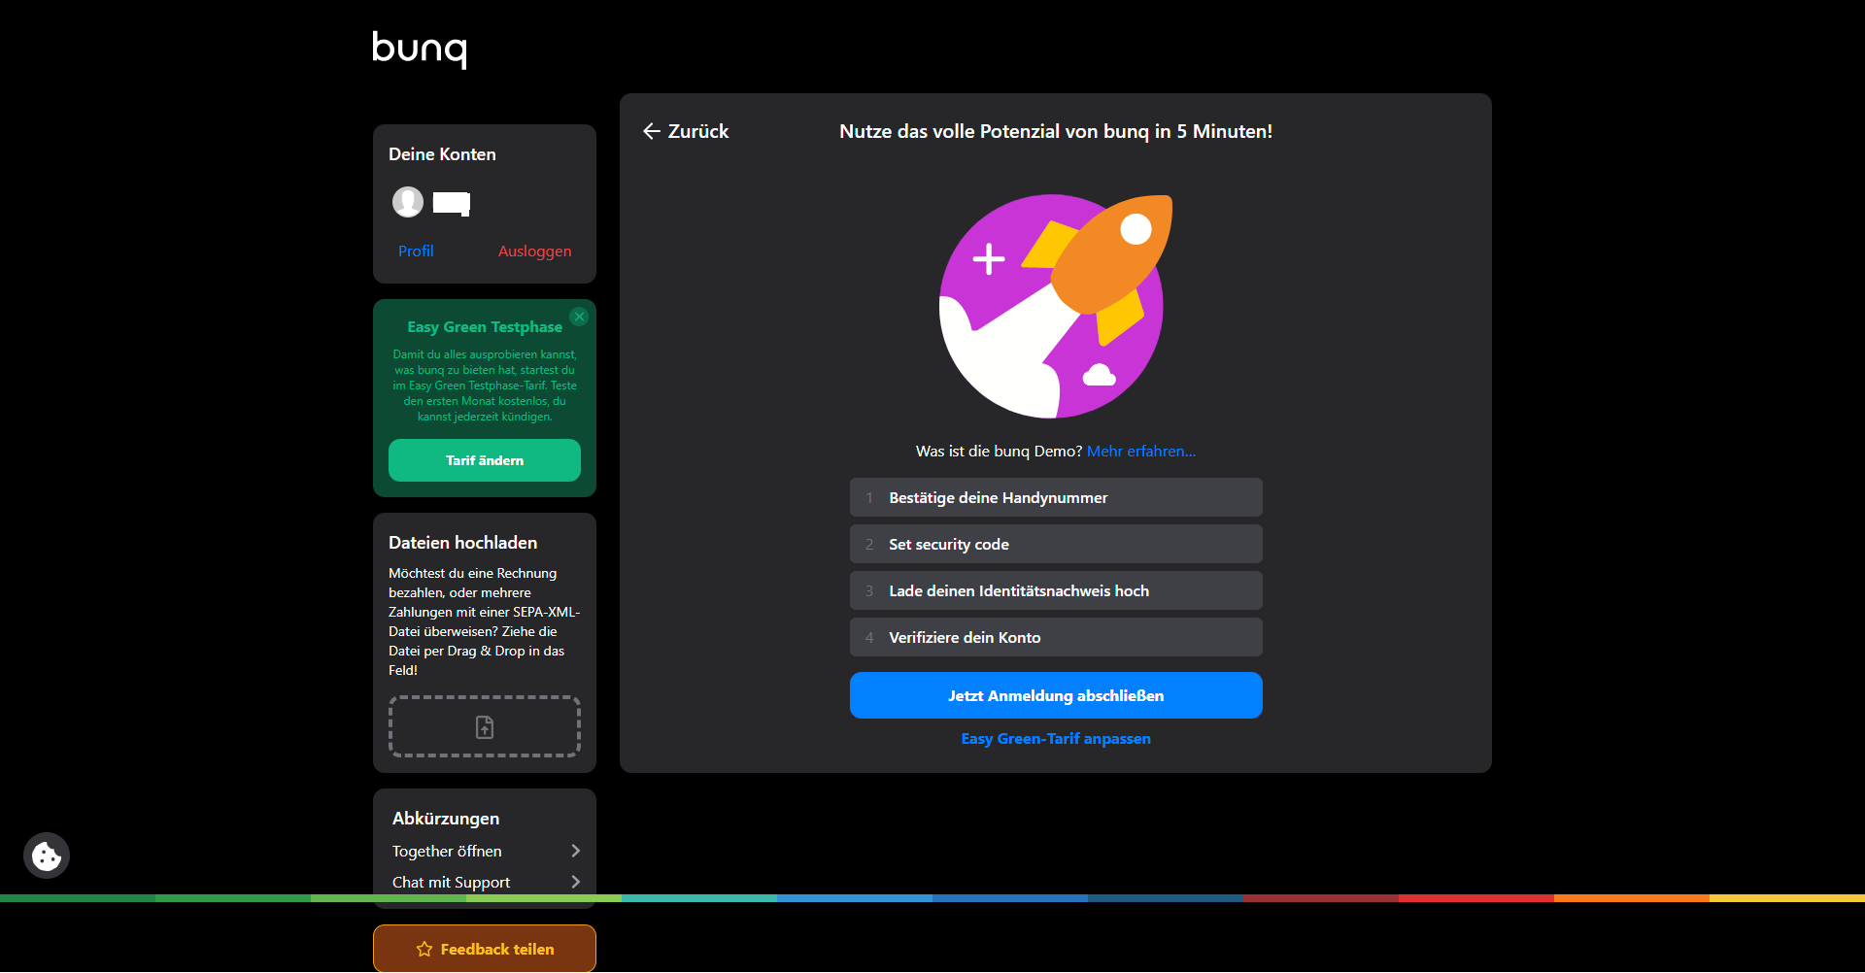Image resolution: width=1865 pixels, height=973 pixels.
Task: Click the user profile avatar
Action: (408, 202)
